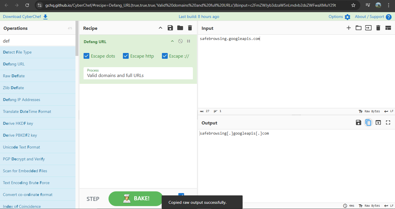The width and height of the screenshot is (395, 209).
Task: Click the "Copied raw output successfully." notification
Action: coord(202,202)
